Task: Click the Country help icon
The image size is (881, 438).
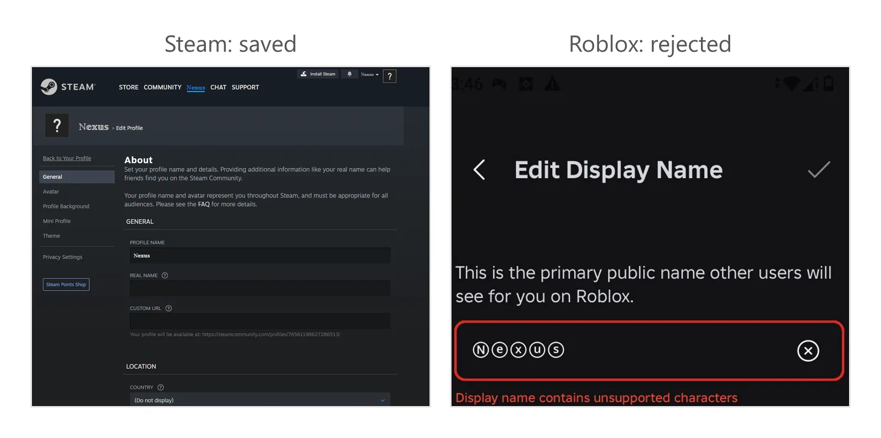Action: tap(161, 387)
